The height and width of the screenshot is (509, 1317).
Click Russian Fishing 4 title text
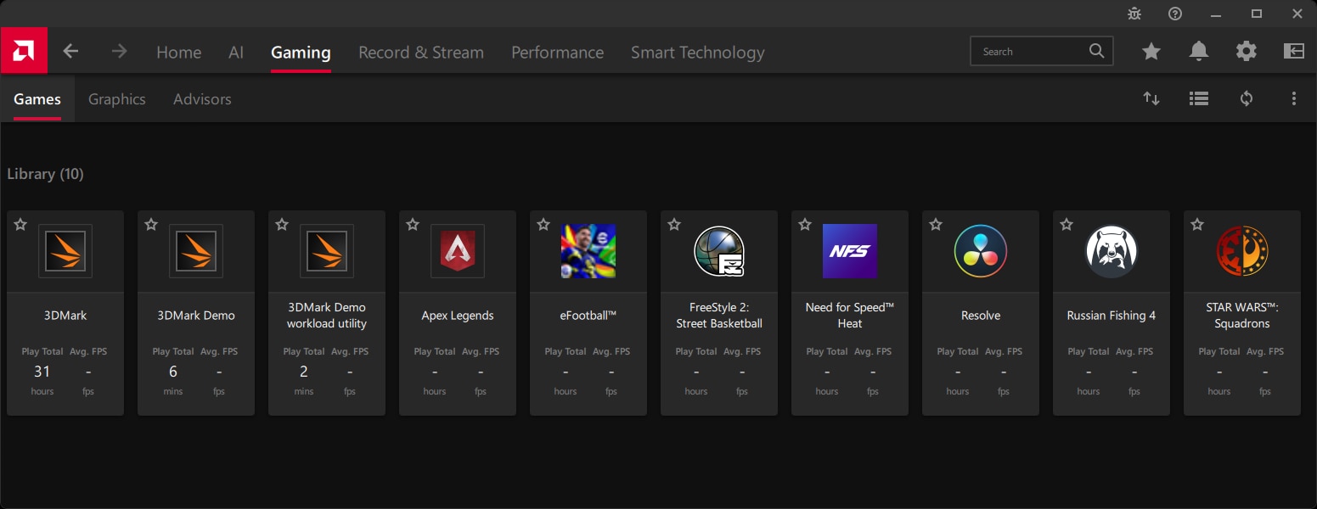(x=1112, y=316)
